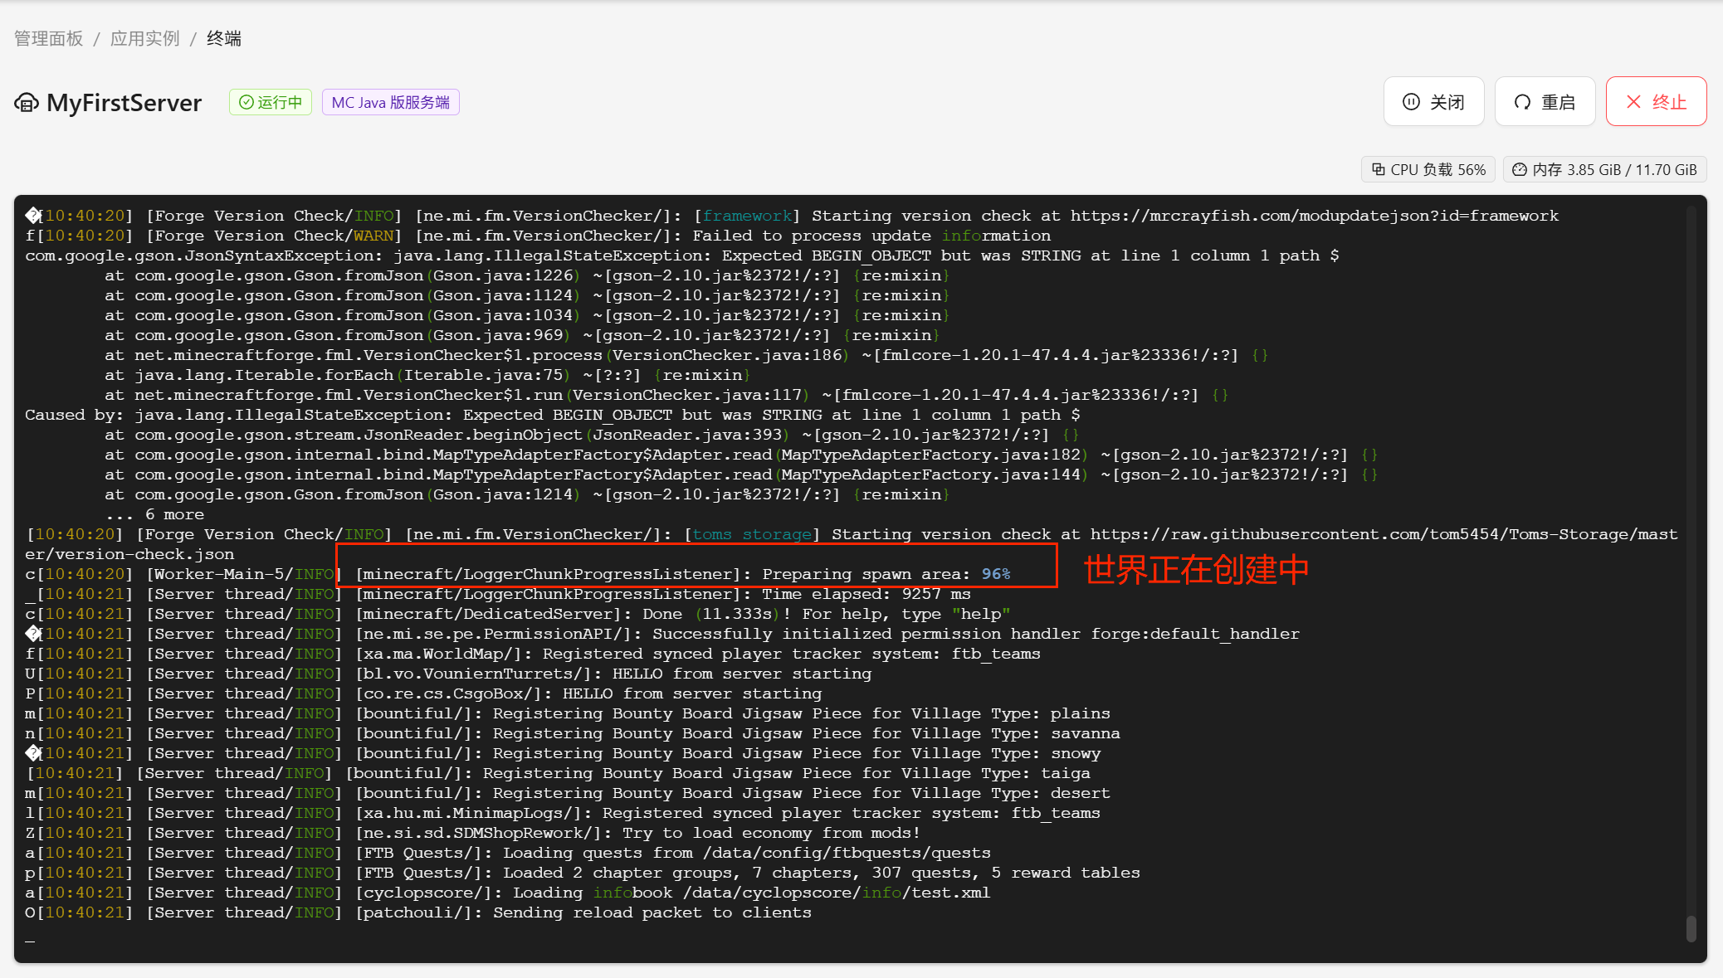Click the server instance icon beside MyFirstServer

[x=27, y=103]
